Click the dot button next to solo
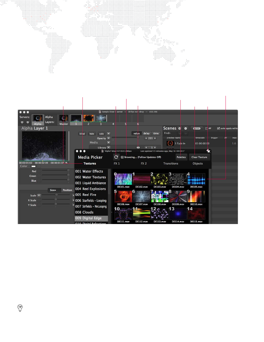This screenshot has height=342, width=264. (109, 134)
